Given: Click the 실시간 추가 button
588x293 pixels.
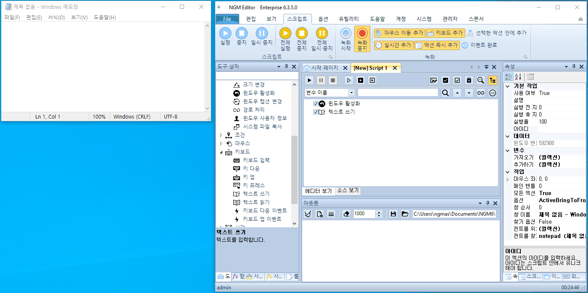Looking at the screenshot, I should (x=393, y=45).
